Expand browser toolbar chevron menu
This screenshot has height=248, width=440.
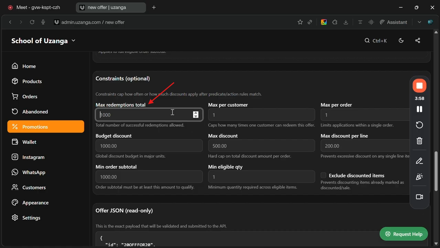click(419, 22)
